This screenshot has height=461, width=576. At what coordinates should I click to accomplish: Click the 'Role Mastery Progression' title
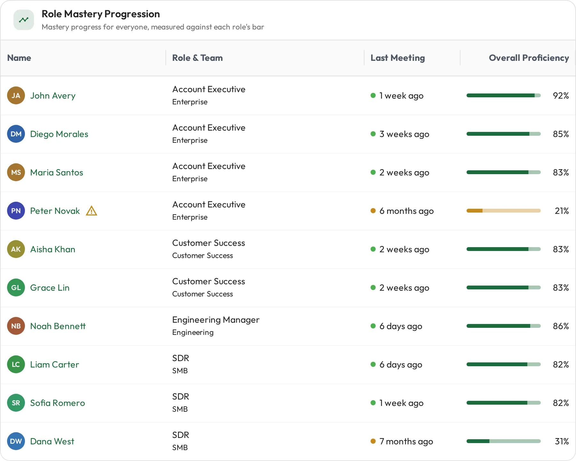101,14
